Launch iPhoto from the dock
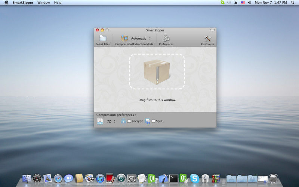The width and height of the screenshot is (299, 187). tap(89, 178)
